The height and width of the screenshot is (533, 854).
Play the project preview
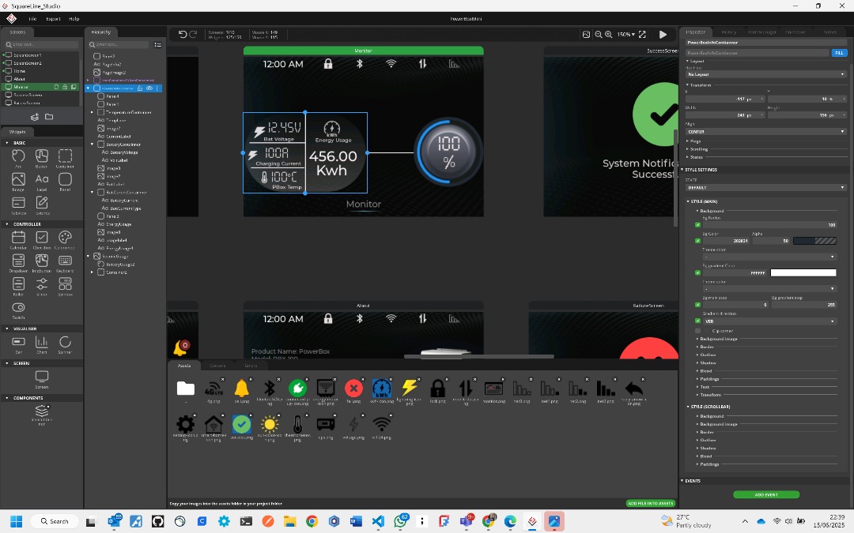tap(663, 34)
